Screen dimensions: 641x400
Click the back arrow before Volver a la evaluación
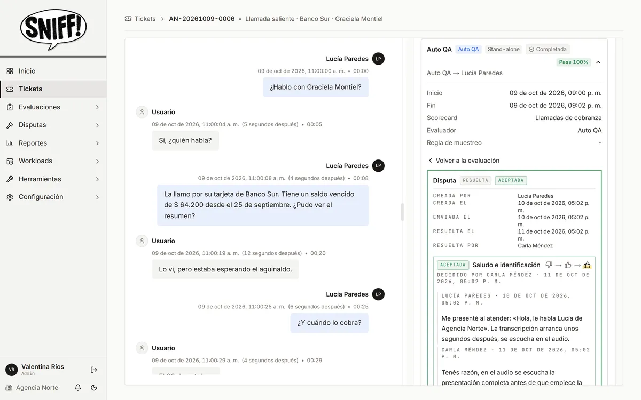[x=431, y=161]
